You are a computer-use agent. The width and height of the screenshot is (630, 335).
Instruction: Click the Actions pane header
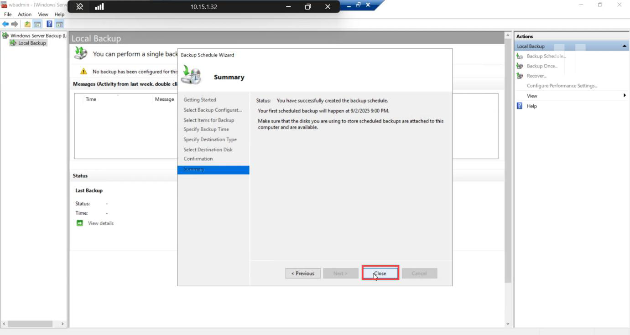572,36
